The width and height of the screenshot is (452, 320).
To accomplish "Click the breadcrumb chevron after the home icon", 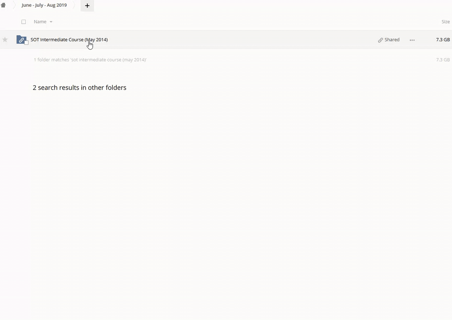I will (14, 5).
